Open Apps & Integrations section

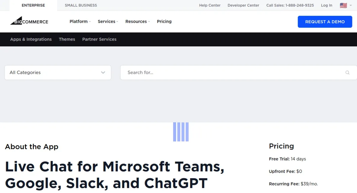pos(31,39)
